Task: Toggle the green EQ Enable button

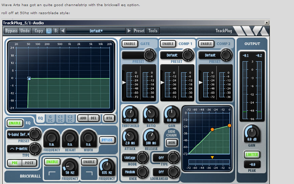Action: point(15,123)
